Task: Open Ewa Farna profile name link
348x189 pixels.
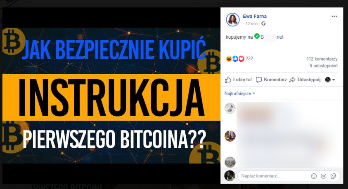Action: pyautogui.click(x=255, y=16)
